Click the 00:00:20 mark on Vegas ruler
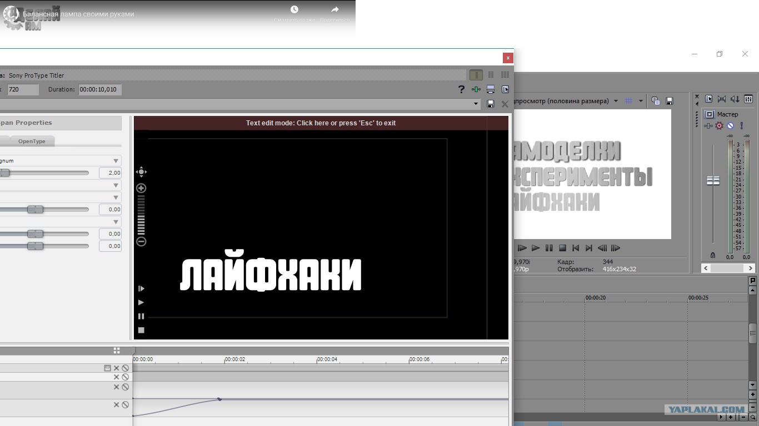759x426 pixels. coord(595,298)
